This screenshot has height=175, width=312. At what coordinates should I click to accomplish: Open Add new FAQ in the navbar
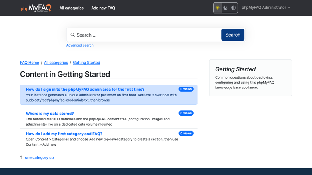pos(103,8)
